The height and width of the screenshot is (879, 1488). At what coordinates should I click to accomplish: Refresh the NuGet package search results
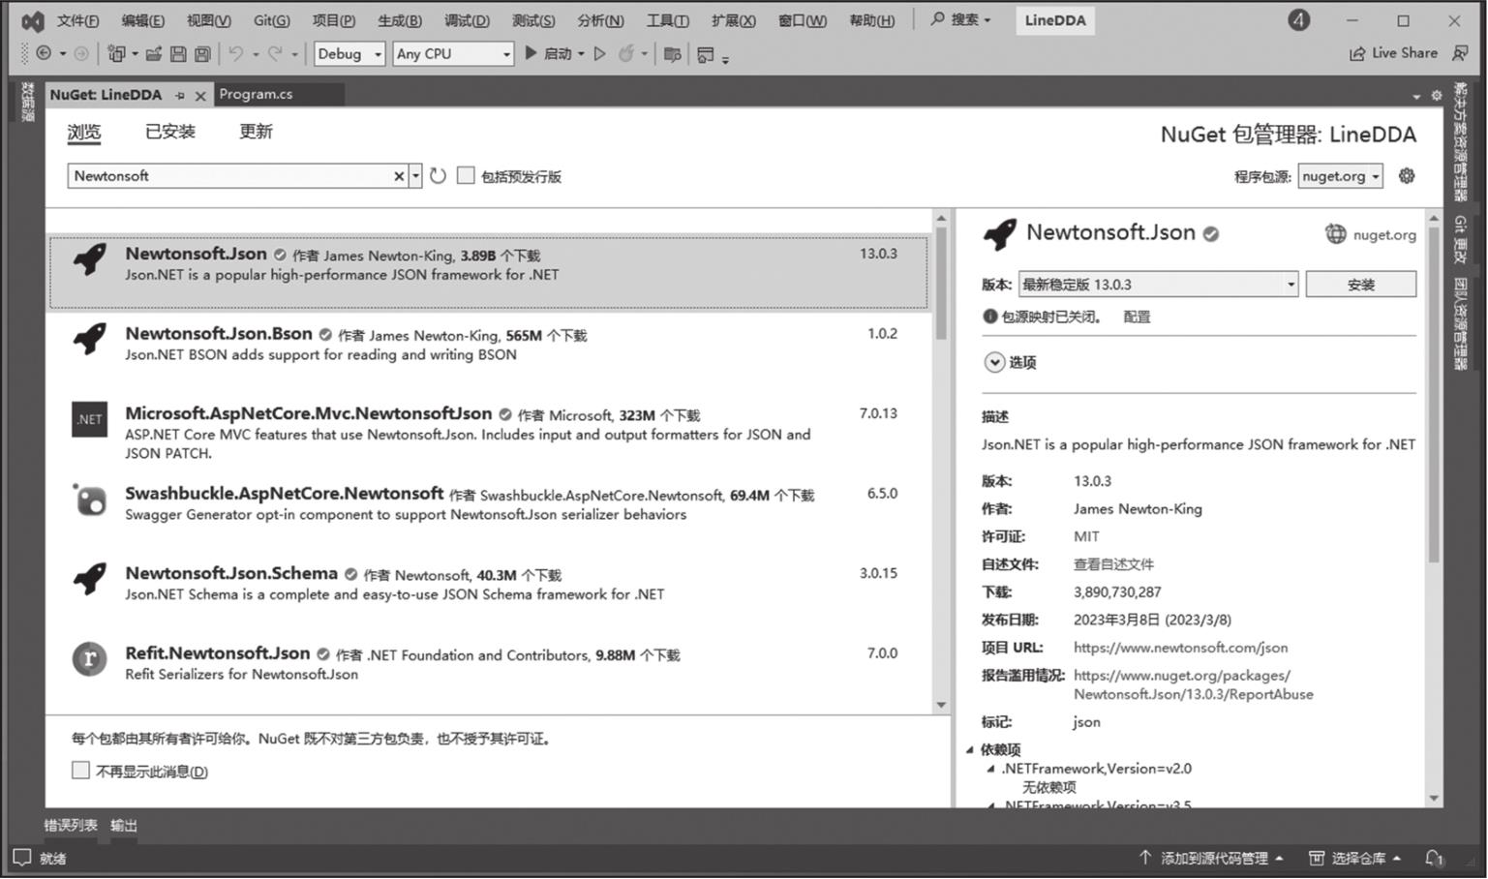click(438, 176)
